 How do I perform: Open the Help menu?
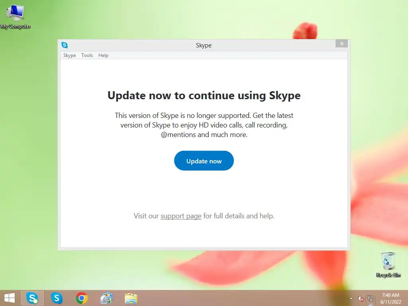103,55
